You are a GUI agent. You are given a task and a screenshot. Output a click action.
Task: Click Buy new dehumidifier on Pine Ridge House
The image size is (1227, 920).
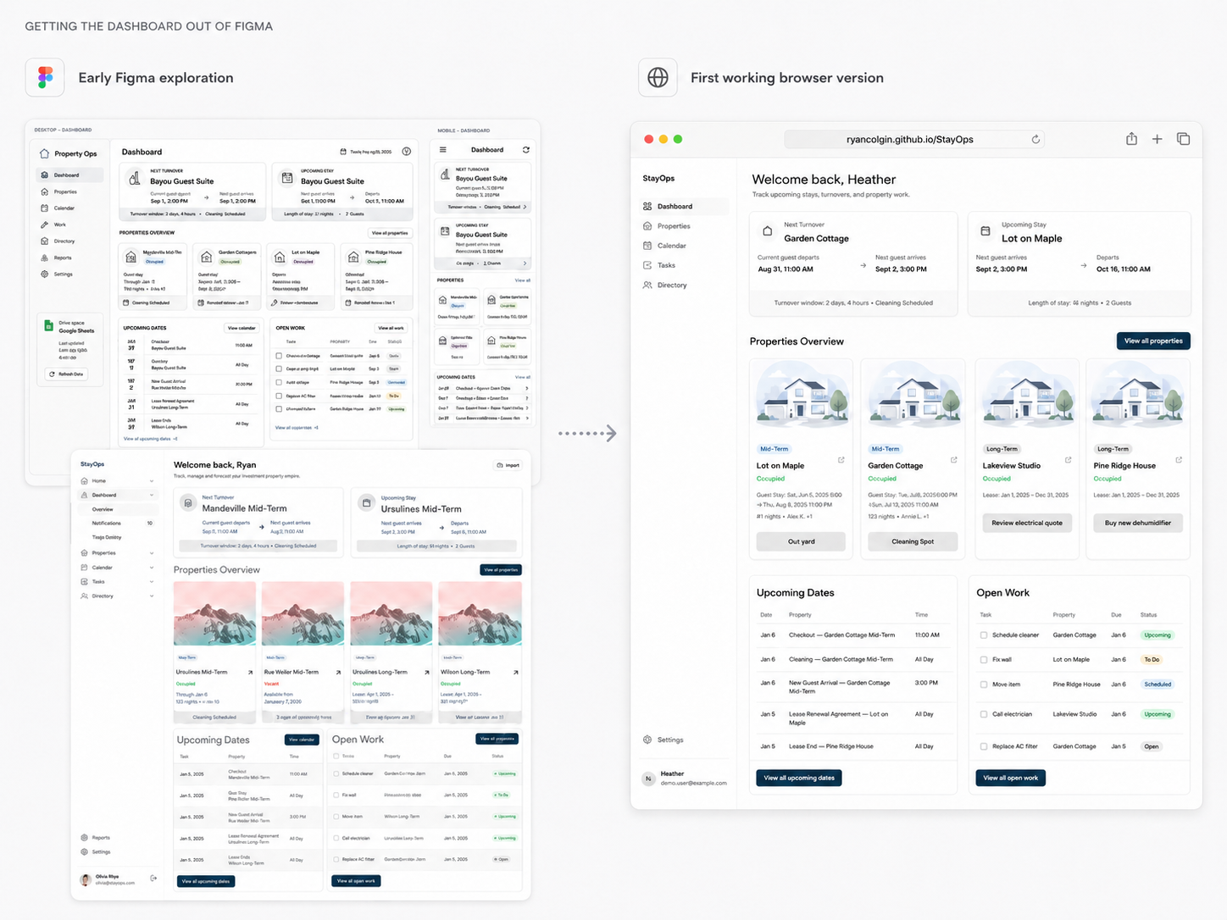(x=1138, y=523)
